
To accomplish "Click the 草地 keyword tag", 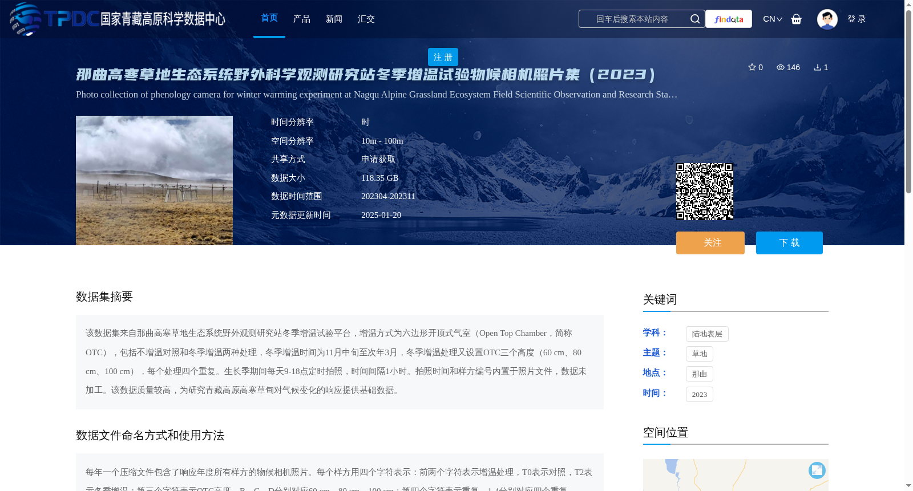I will [700, 354].
